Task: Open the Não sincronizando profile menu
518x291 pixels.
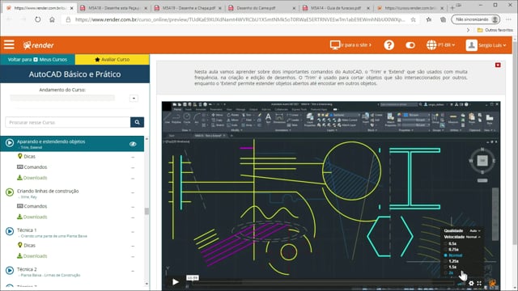Action: 475,19
